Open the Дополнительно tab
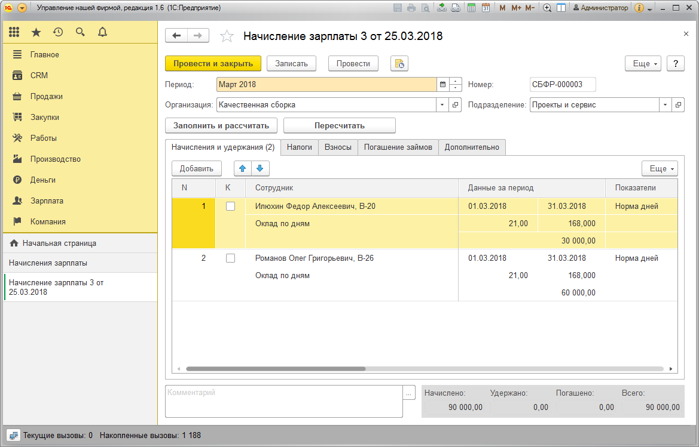 click(x=472, y=147)
